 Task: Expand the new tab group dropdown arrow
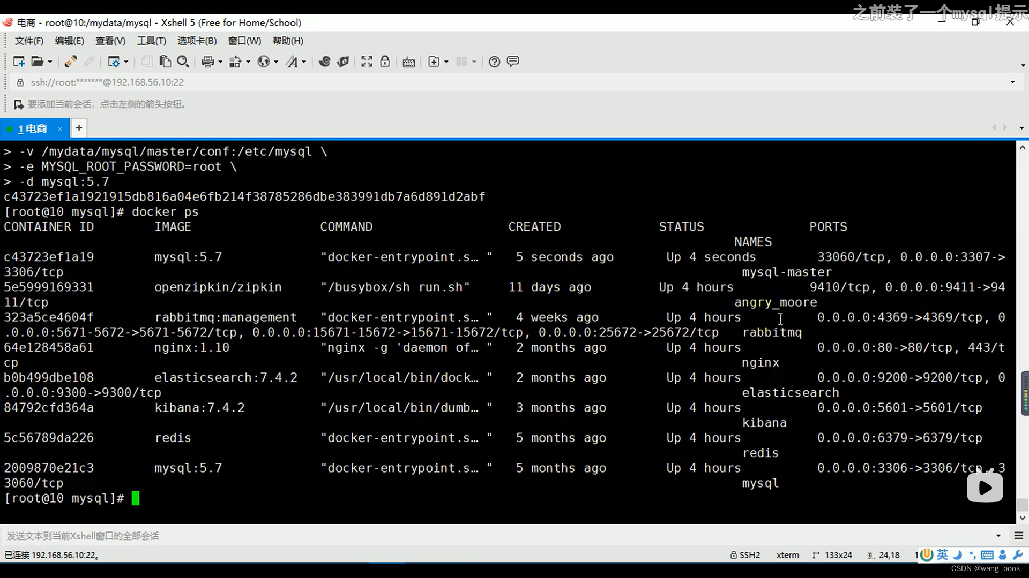[x=446, y=62]
